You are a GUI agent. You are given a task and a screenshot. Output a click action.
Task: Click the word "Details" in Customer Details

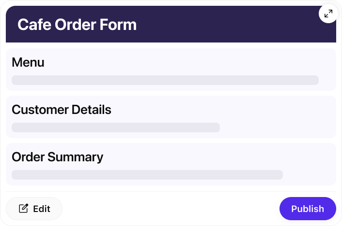[x=91, y=110]
